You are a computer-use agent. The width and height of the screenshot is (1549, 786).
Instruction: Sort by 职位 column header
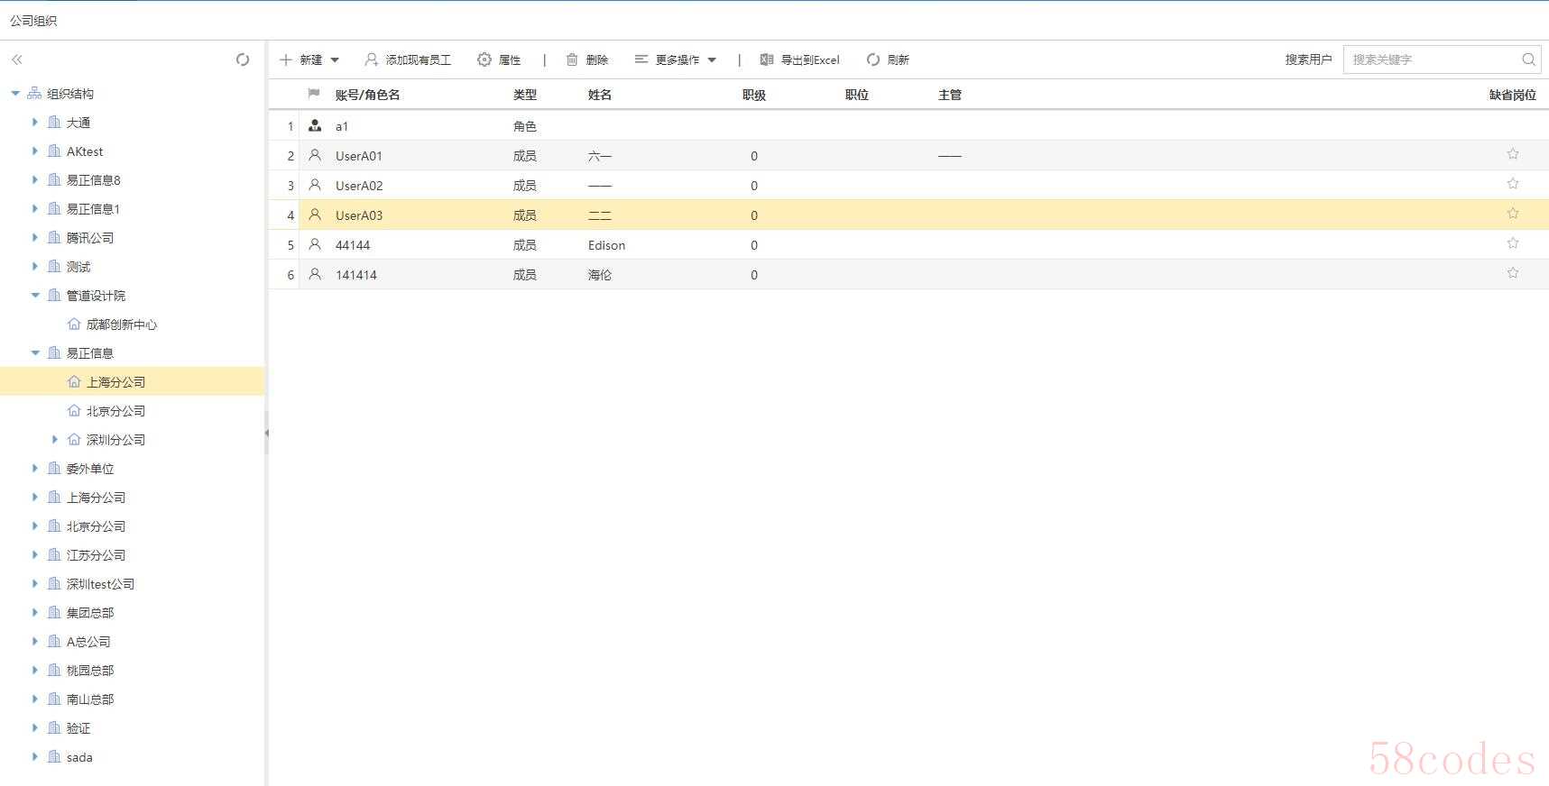click(857, 95)
